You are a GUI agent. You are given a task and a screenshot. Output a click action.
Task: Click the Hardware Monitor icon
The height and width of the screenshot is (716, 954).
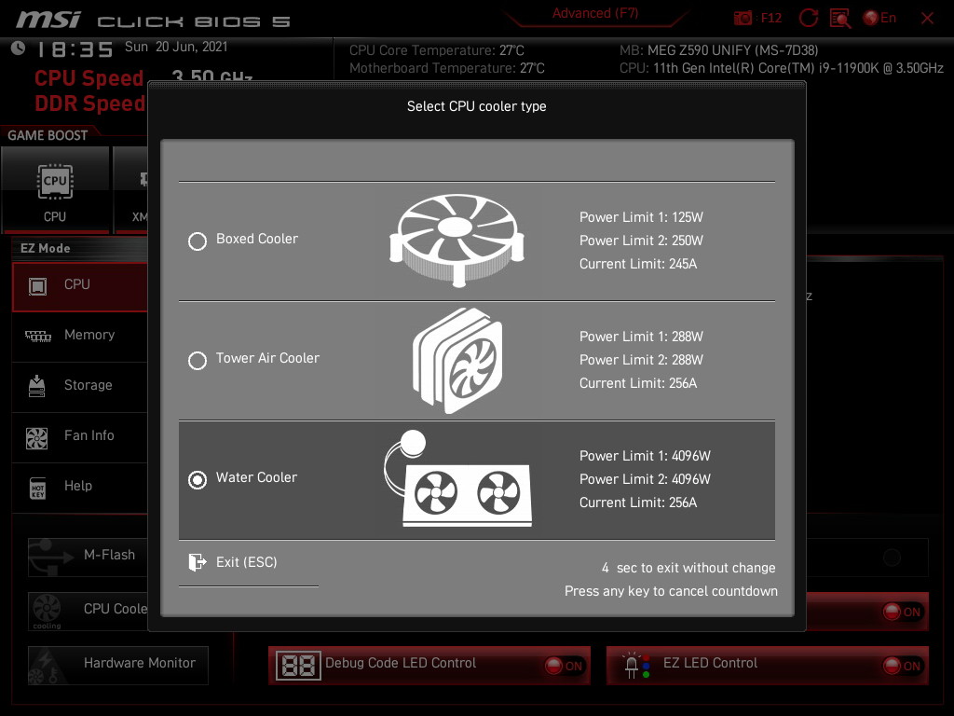pos(48,666)
